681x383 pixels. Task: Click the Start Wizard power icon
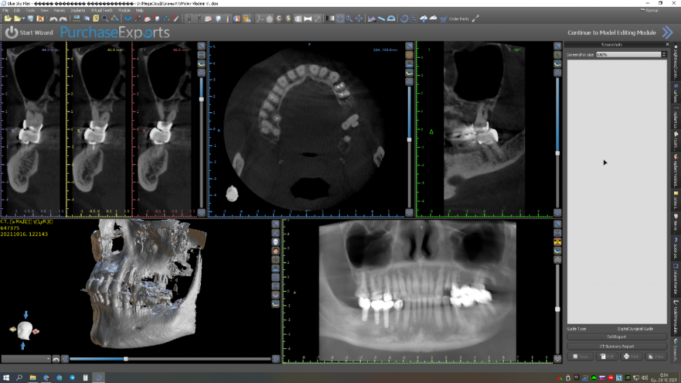[11, 32]
